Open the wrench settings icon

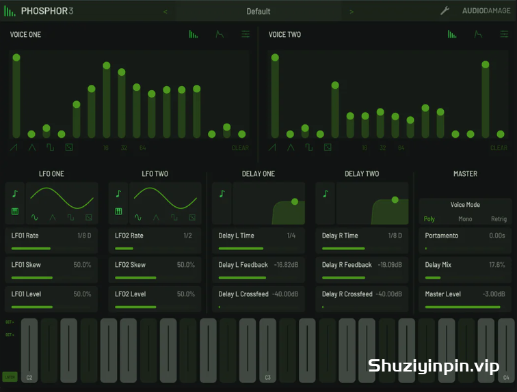click(x=445, y=11)
